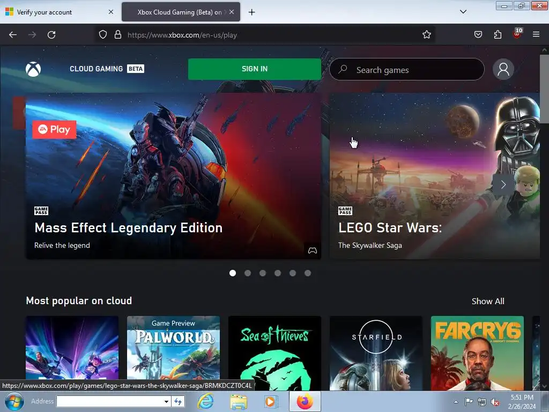Click the search magnifier icon
549x412 pixels.
(x=343, y=69)
